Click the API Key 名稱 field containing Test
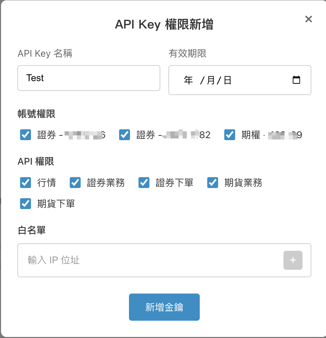326x338 pixels. tap(88, 78)
